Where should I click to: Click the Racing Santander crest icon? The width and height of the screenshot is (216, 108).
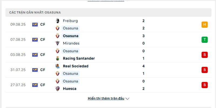(x=58, y=58)
